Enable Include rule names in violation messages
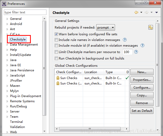Viewport: 163px width, 136px height. pyautogui.click(x=56, y=40)
